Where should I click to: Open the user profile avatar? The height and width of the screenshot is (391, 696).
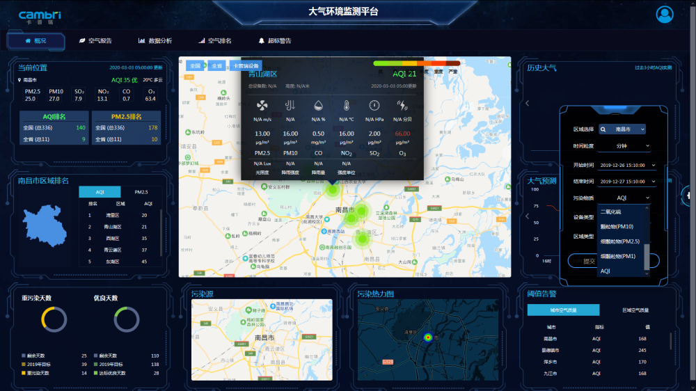pos(664,14)
